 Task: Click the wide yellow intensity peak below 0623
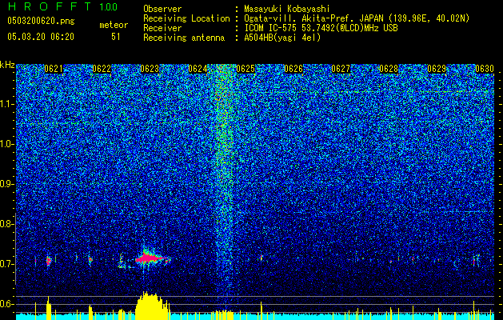(x=153, y=306)
